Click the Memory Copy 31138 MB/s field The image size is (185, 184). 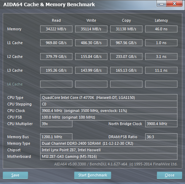(x=126, y=29)
